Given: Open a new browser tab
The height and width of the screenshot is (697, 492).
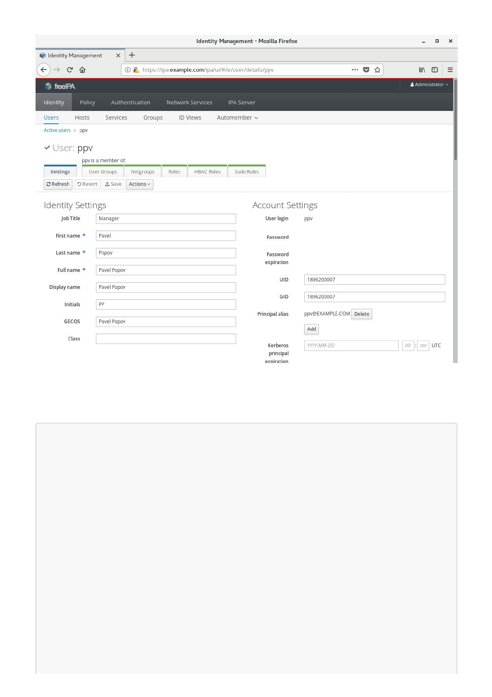Looking at the screenshot, I should pos(132,55).
